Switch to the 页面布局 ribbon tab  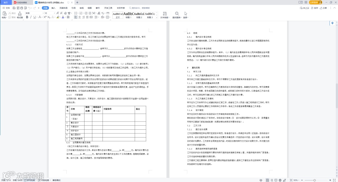tap(63, 8)
